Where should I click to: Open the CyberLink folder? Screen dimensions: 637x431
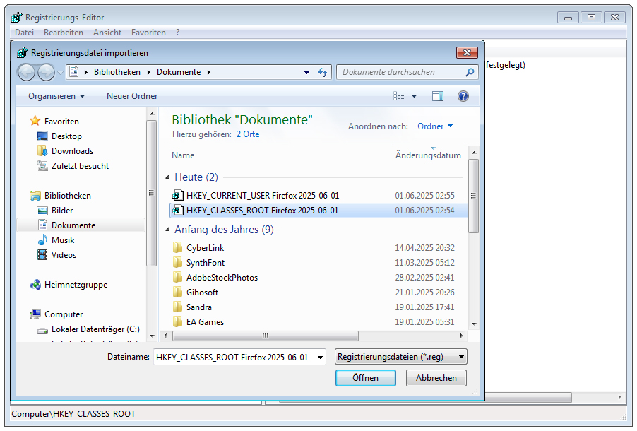click(205, 248)
